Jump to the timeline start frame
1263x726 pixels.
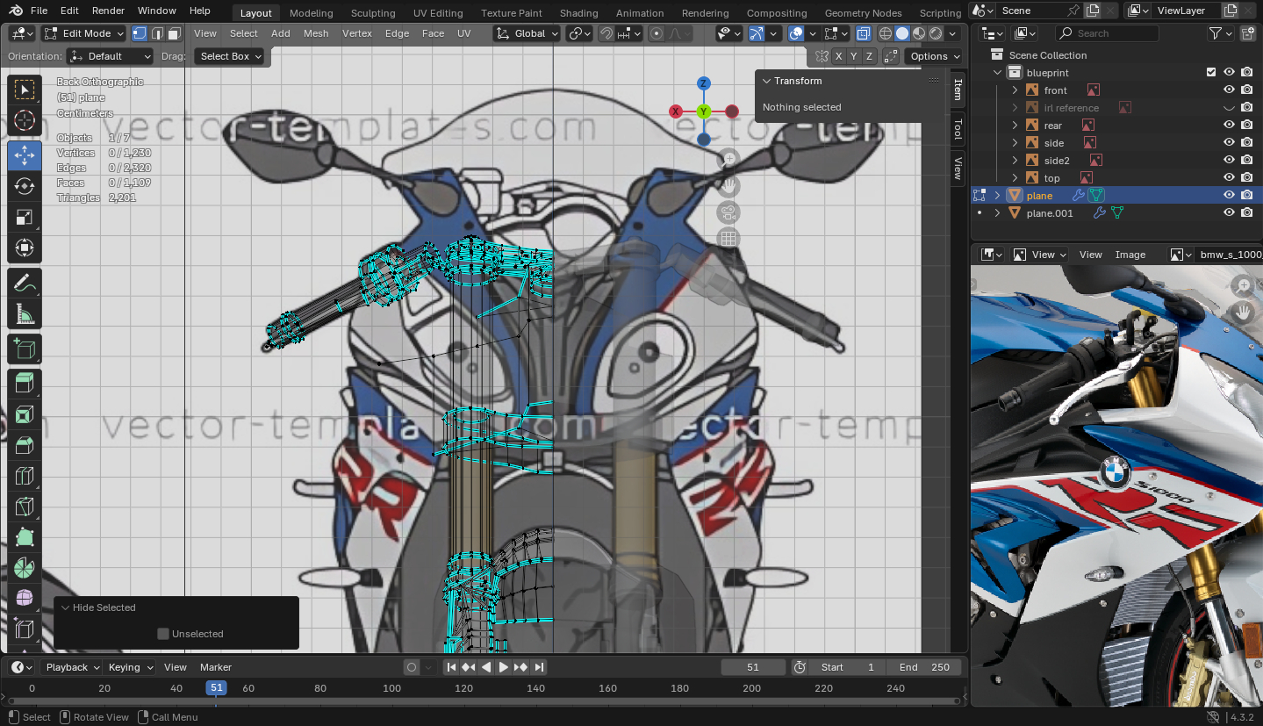[x=451, y=667]
